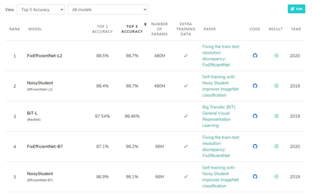Open GitHub code for FixEfficientNet-L2
This screenshot has height=194, width=312.
tap(255, 56)
